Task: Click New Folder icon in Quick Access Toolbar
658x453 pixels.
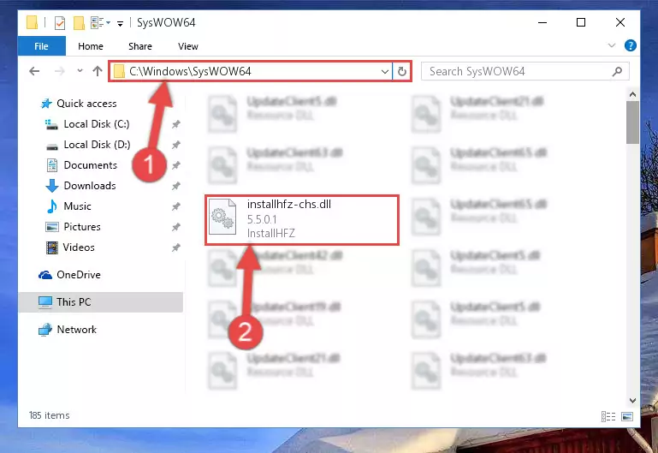Action: 79,22
